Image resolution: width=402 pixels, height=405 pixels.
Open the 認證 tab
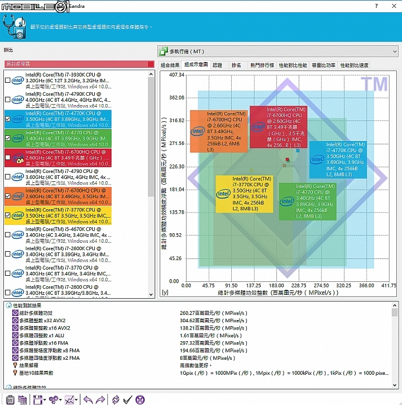217,65
